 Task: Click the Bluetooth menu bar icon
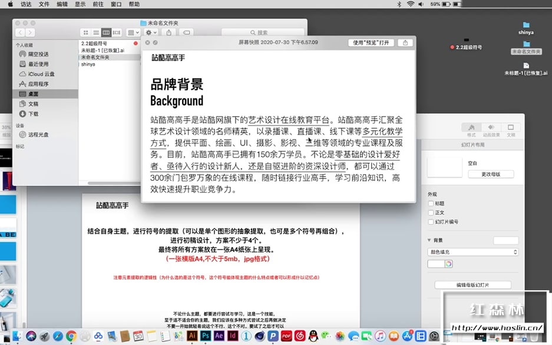(399, 4)
